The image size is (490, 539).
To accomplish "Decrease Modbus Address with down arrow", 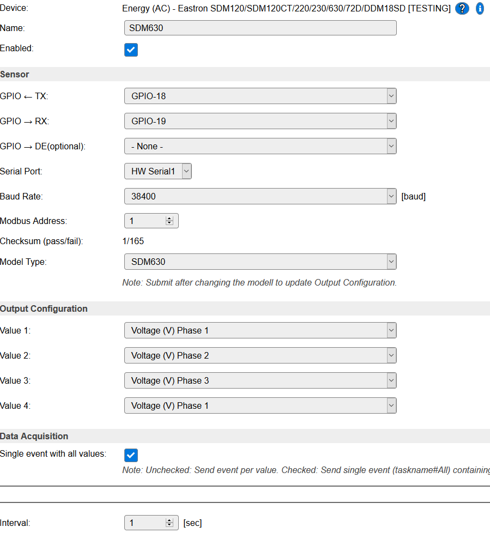I will 169,223.
